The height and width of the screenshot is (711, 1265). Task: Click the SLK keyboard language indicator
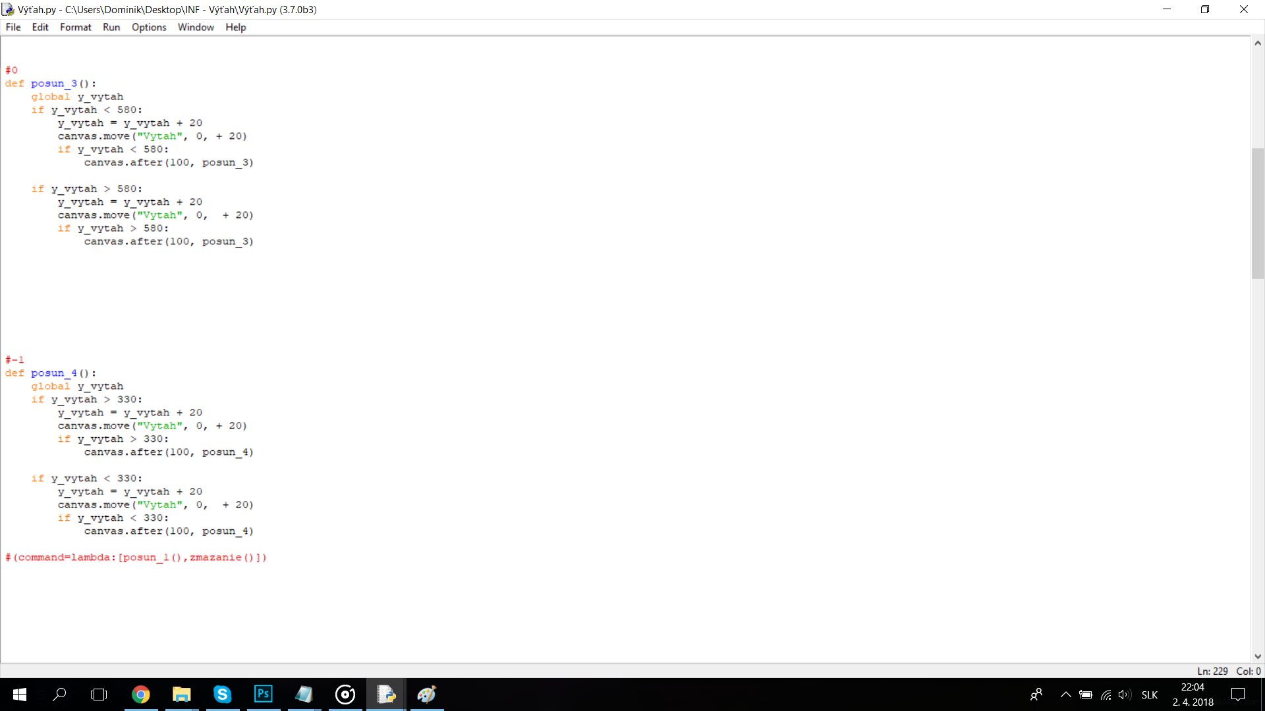click(x=1150, y=695)
